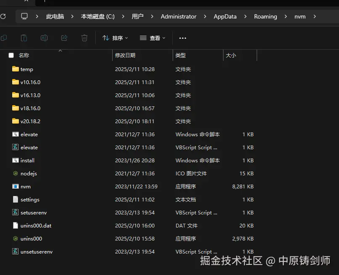Click the Administrator breadcrumb link
This screenshot has height=275, width=339.
tap(178, 16)
